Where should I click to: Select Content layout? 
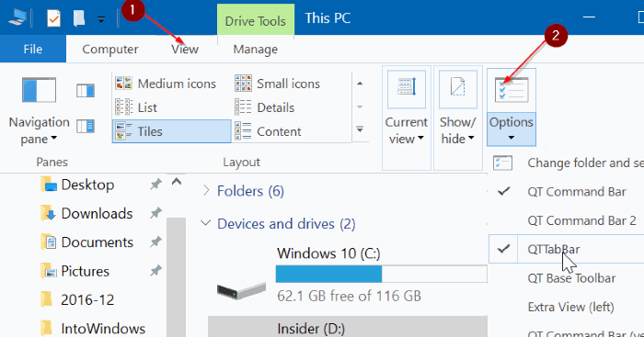click(269, 131)
